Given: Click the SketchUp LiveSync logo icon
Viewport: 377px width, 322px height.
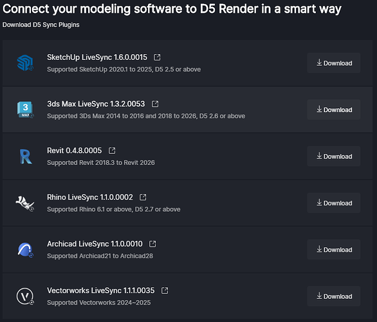Looking at the screenshot, I should click(x=25, y=63).
